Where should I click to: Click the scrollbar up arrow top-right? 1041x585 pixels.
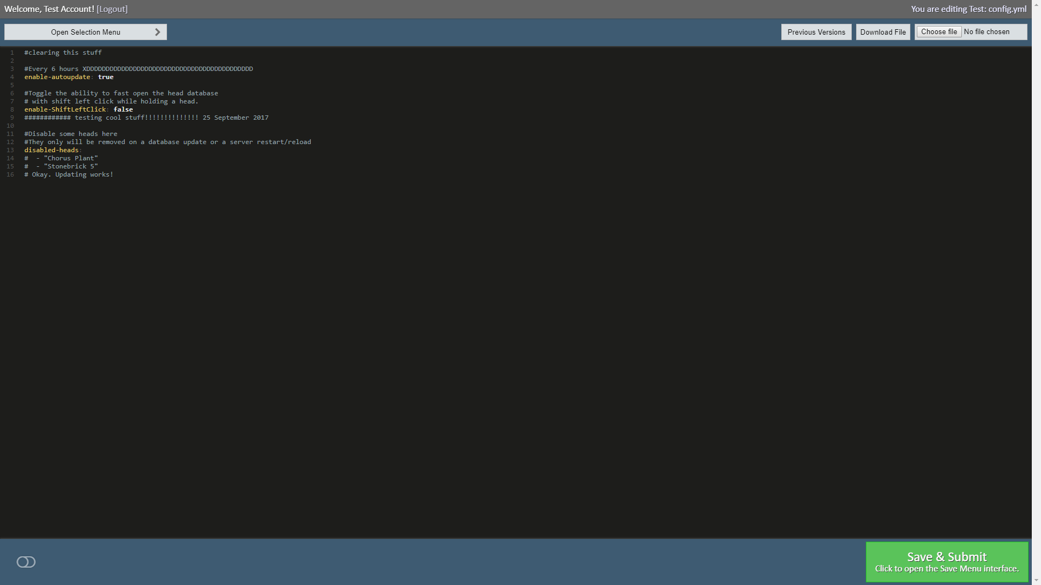pyautogui.click(x=1036, y=4)
